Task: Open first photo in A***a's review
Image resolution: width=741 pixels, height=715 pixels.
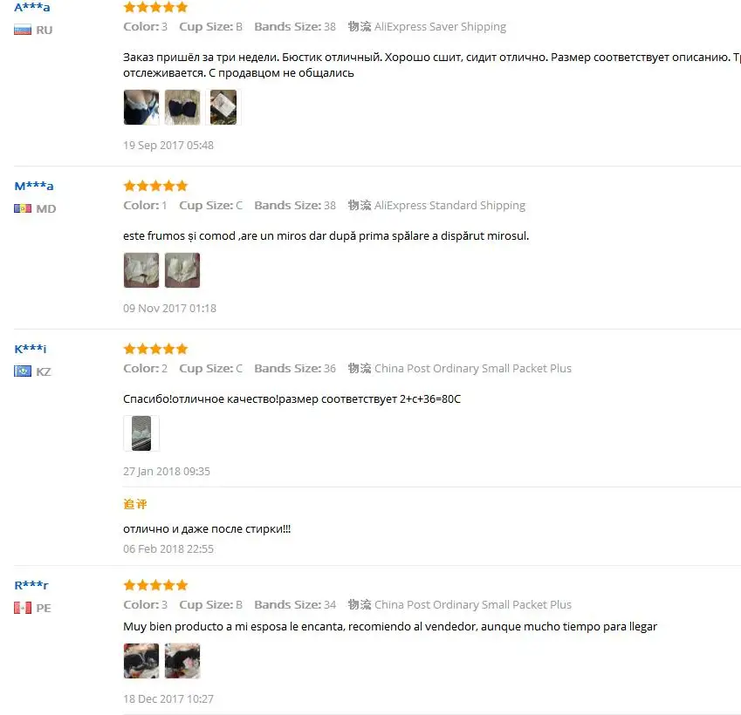Action: pos(141,107)
